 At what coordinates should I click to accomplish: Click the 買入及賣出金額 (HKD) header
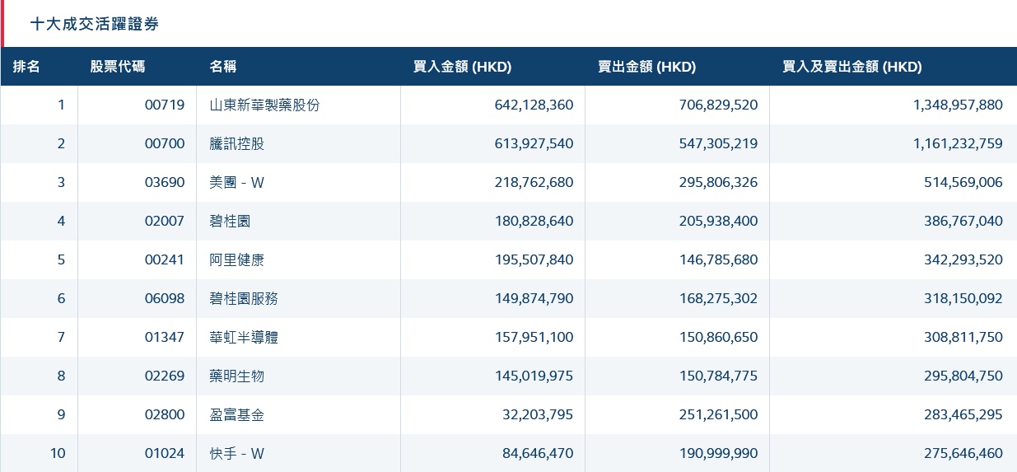coord(851,67)
